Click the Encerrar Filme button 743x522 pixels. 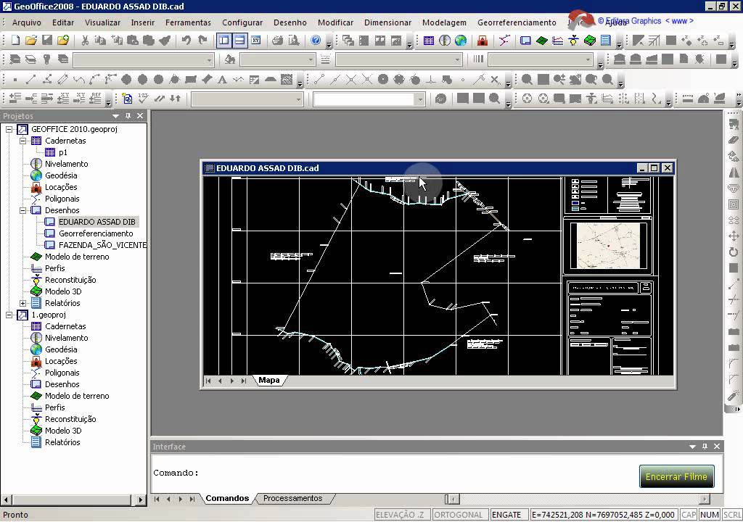point(676,476)
